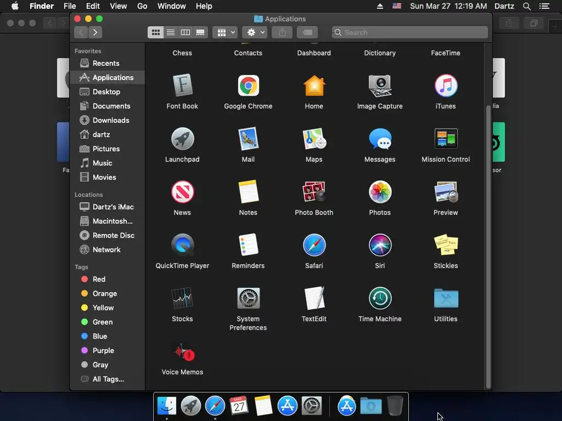This screenshot has width=562, height=421.
Task: Select Network under Locations
Action: pyautogui.click(x=107, y=250)
